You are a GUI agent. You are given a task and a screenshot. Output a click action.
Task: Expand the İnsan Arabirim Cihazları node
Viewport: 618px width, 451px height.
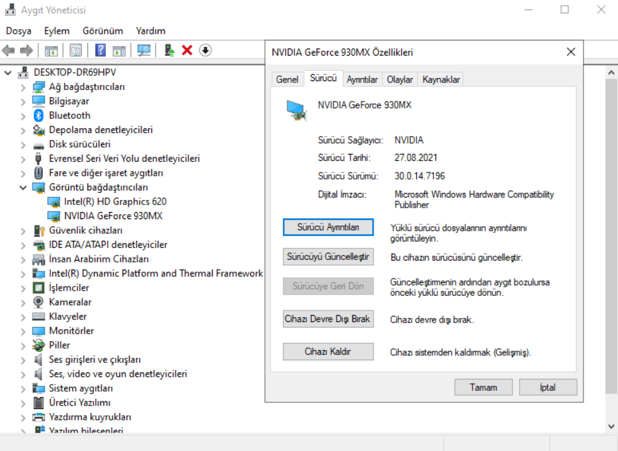[x=23, y=259]
